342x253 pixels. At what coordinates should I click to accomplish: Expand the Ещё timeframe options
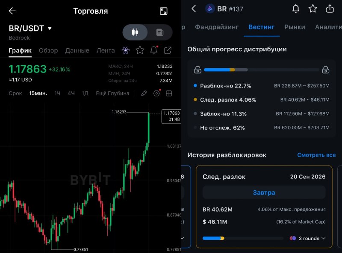click(101, 93)
